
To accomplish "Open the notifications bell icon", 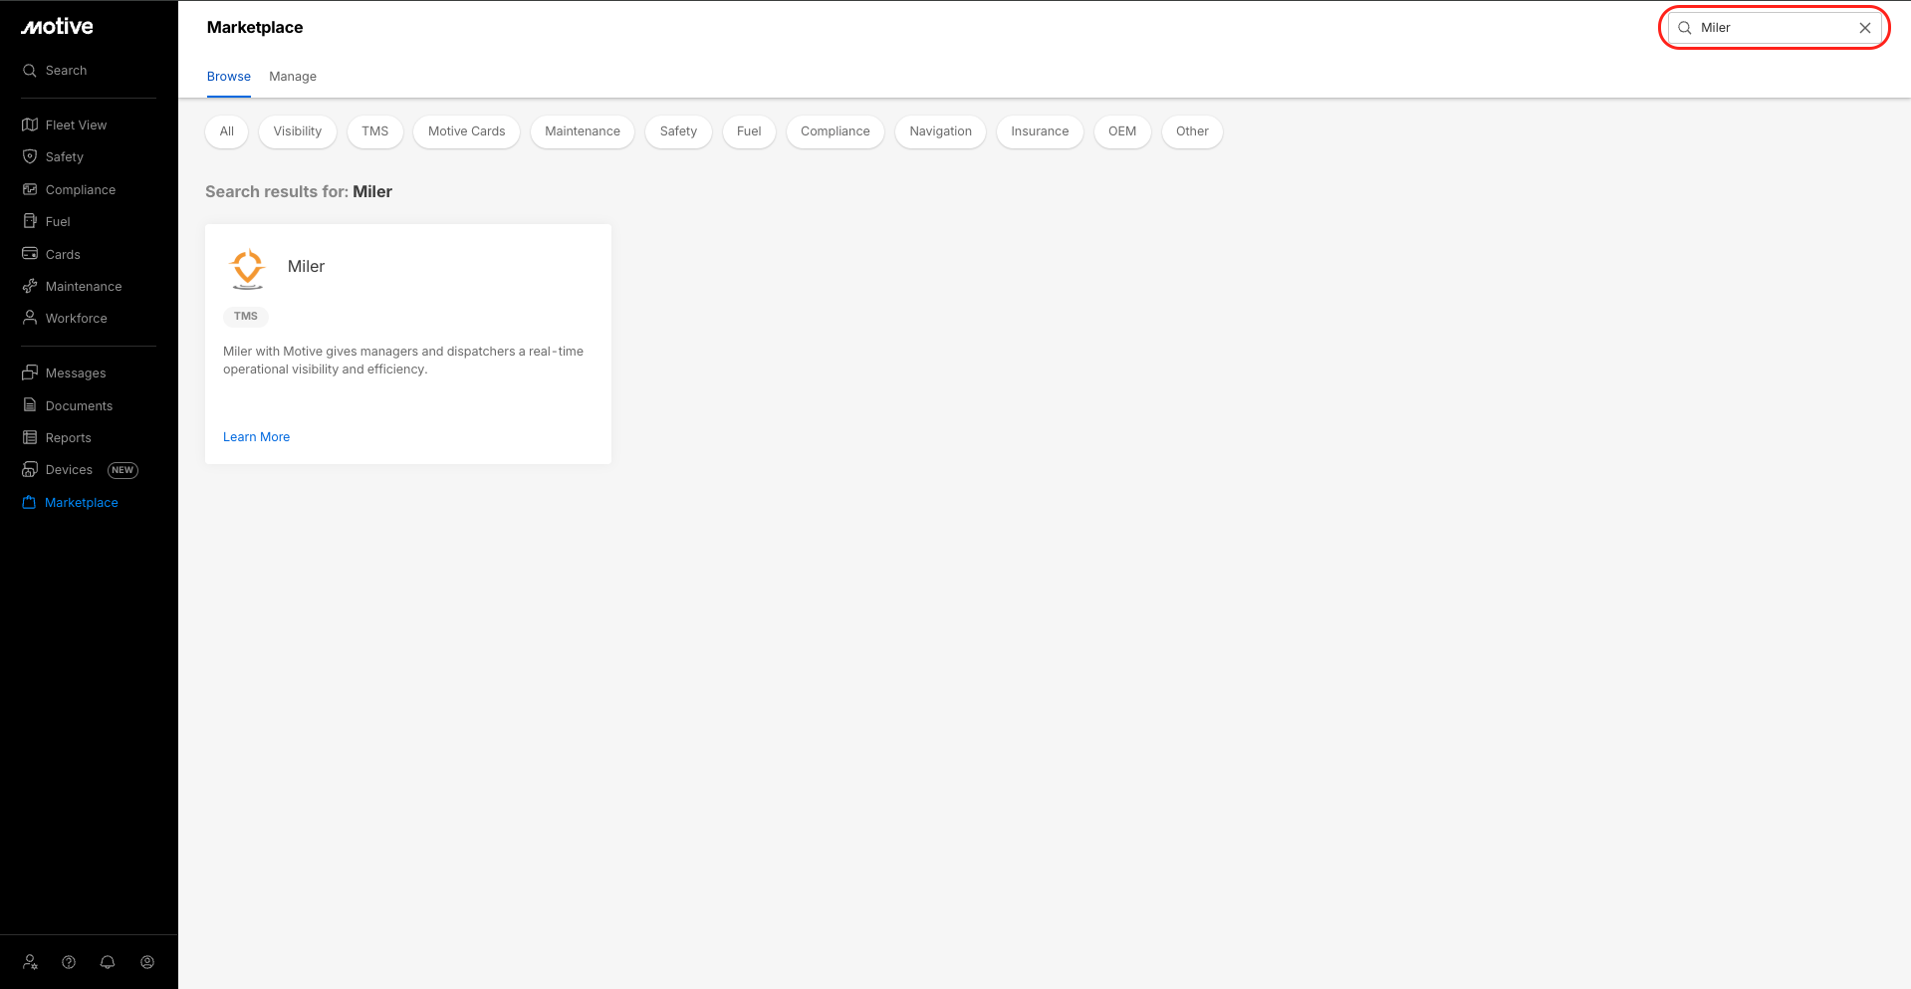I will coord(108,962).
